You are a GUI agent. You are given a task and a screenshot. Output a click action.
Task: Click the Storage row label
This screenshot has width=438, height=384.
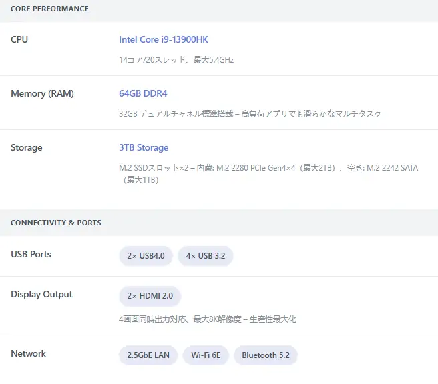tap(27, 147)
